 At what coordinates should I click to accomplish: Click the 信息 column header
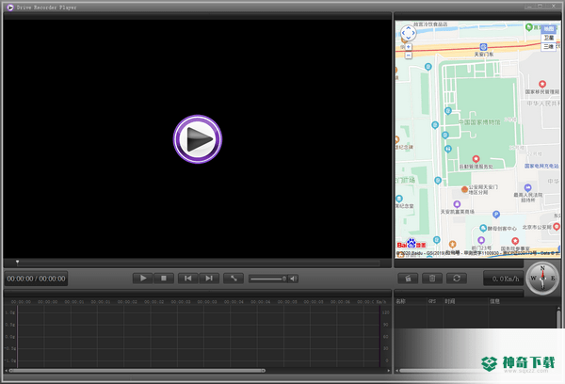[494, 301]
